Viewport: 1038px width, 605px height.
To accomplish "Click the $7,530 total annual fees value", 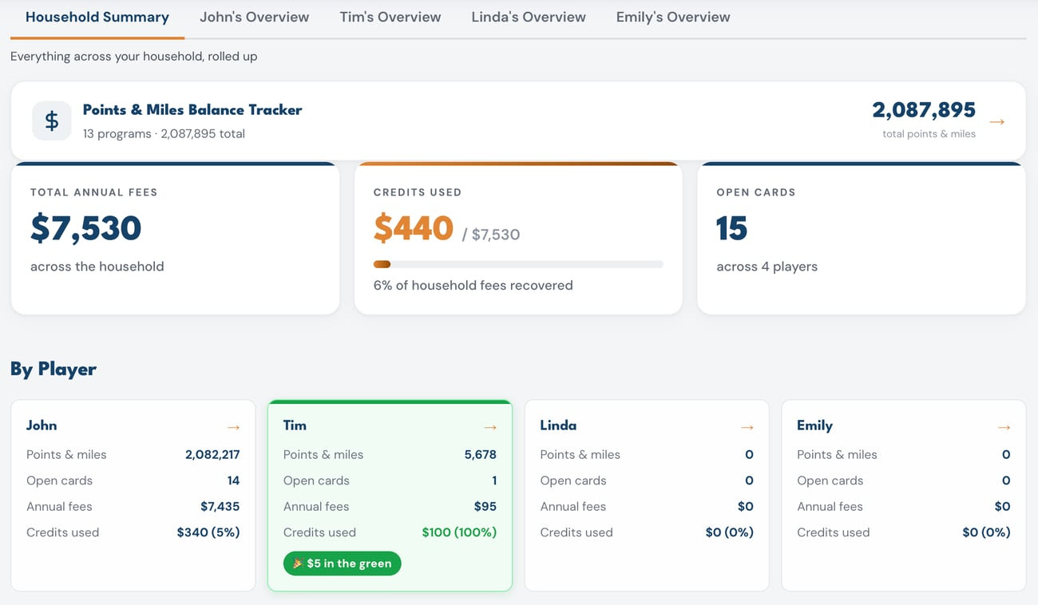I will point(86,228).
